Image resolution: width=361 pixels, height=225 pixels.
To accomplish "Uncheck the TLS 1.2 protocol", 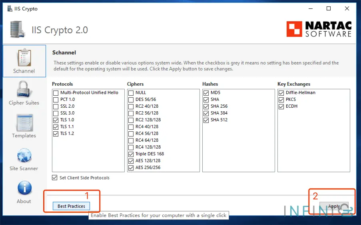I will (56, 134).
